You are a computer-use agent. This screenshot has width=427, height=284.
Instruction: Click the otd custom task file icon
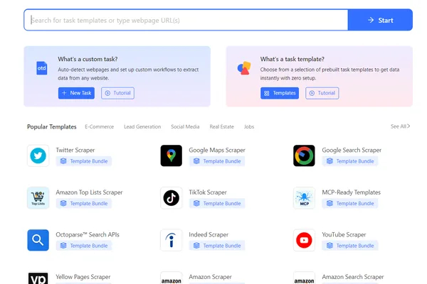coord(42,68)
